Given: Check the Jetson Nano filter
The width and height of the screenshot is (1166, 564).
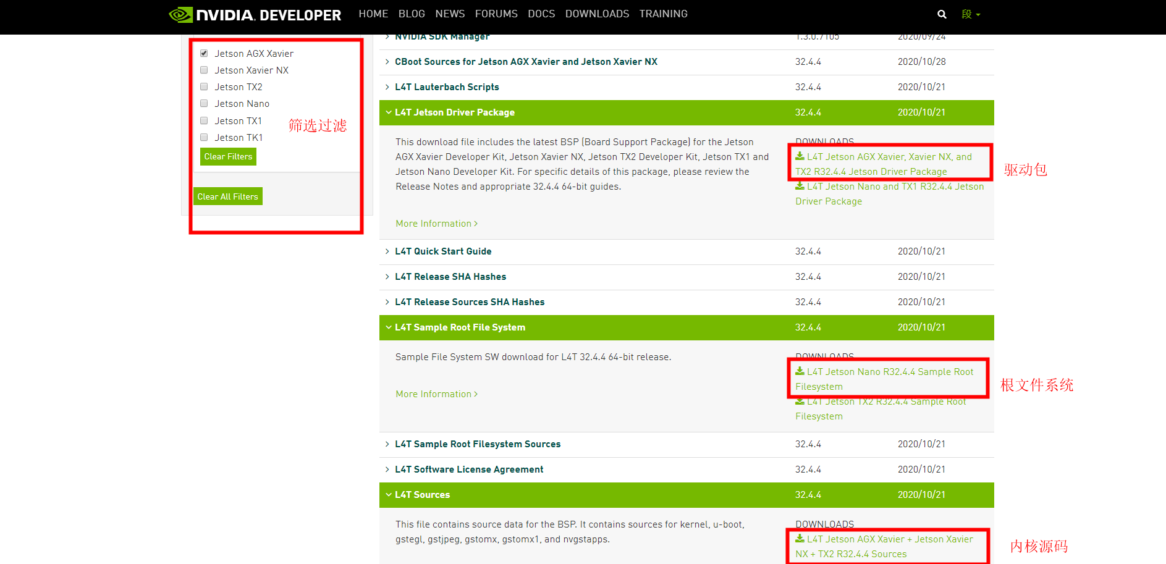Looking at the screenshot, I should 204,103.
